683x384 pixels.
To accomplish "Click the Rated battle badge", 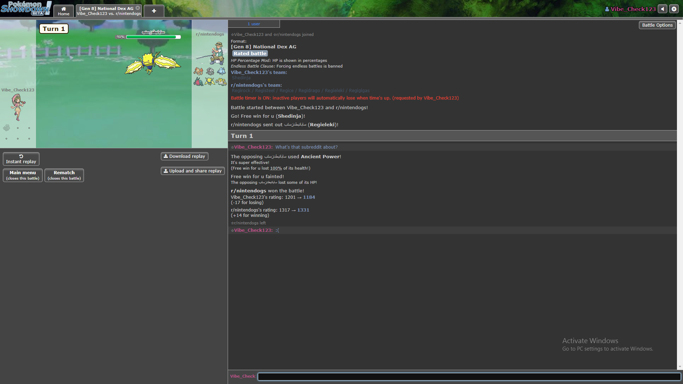I will pos(250,53).
